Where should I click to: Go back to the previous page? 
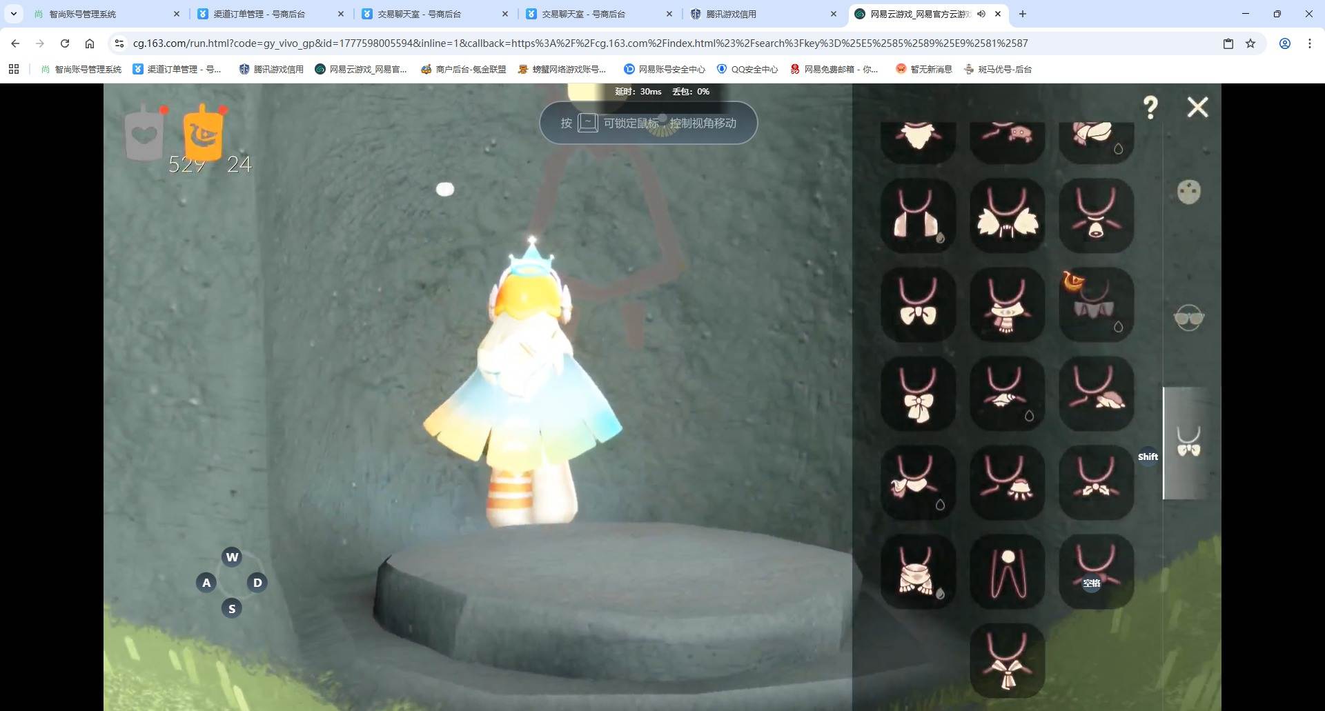point(15,43)
